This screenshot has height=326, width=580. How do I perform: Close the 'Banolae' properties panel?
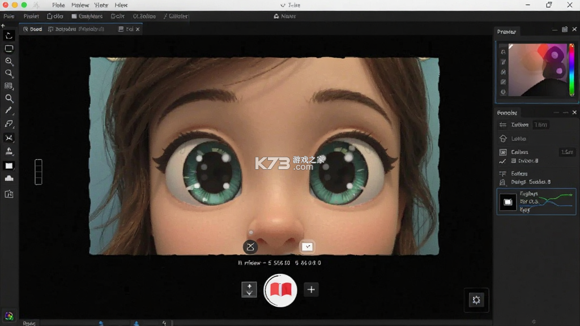coord(574,113)
